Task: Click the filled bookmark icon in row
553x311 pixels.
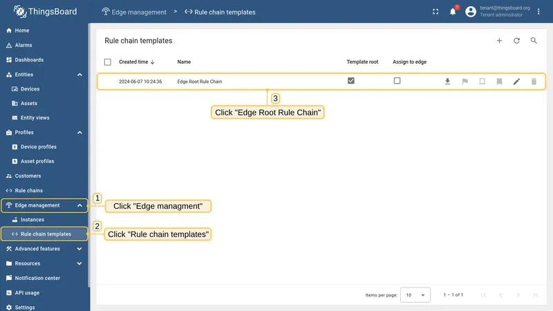Action: click(499, 82)
